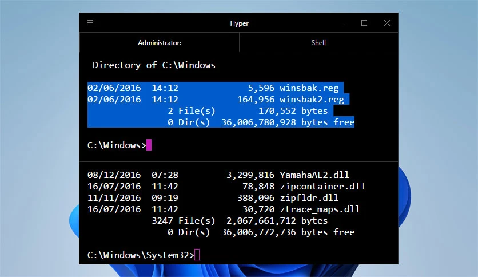Click the C:\Windows\System32> prompt text

pyautogui.click(x=141, y=255)
